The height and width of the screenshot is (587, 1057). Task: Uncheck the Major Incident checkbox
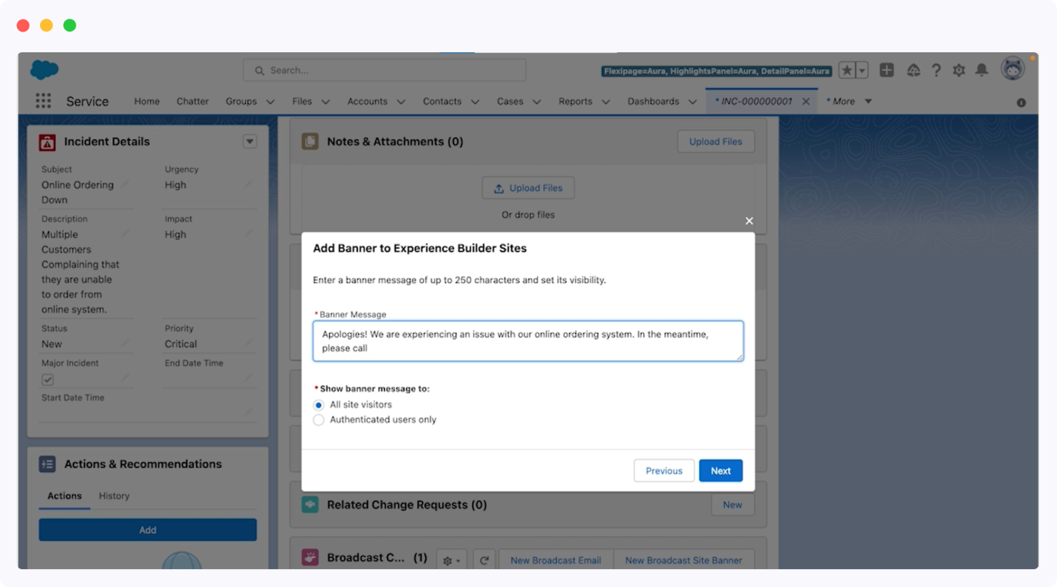pos(47,379)
